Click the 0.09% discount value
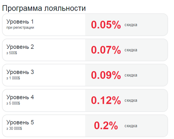The width and height of the screenshot is (174, 139). point(106,75)
